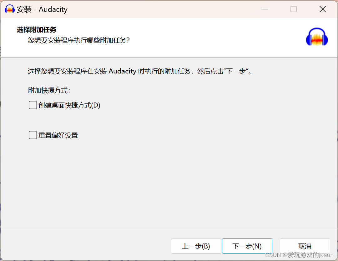Go back with 上一步(B) button
This screenshot has height=261, width=338.
coord(196,246)
